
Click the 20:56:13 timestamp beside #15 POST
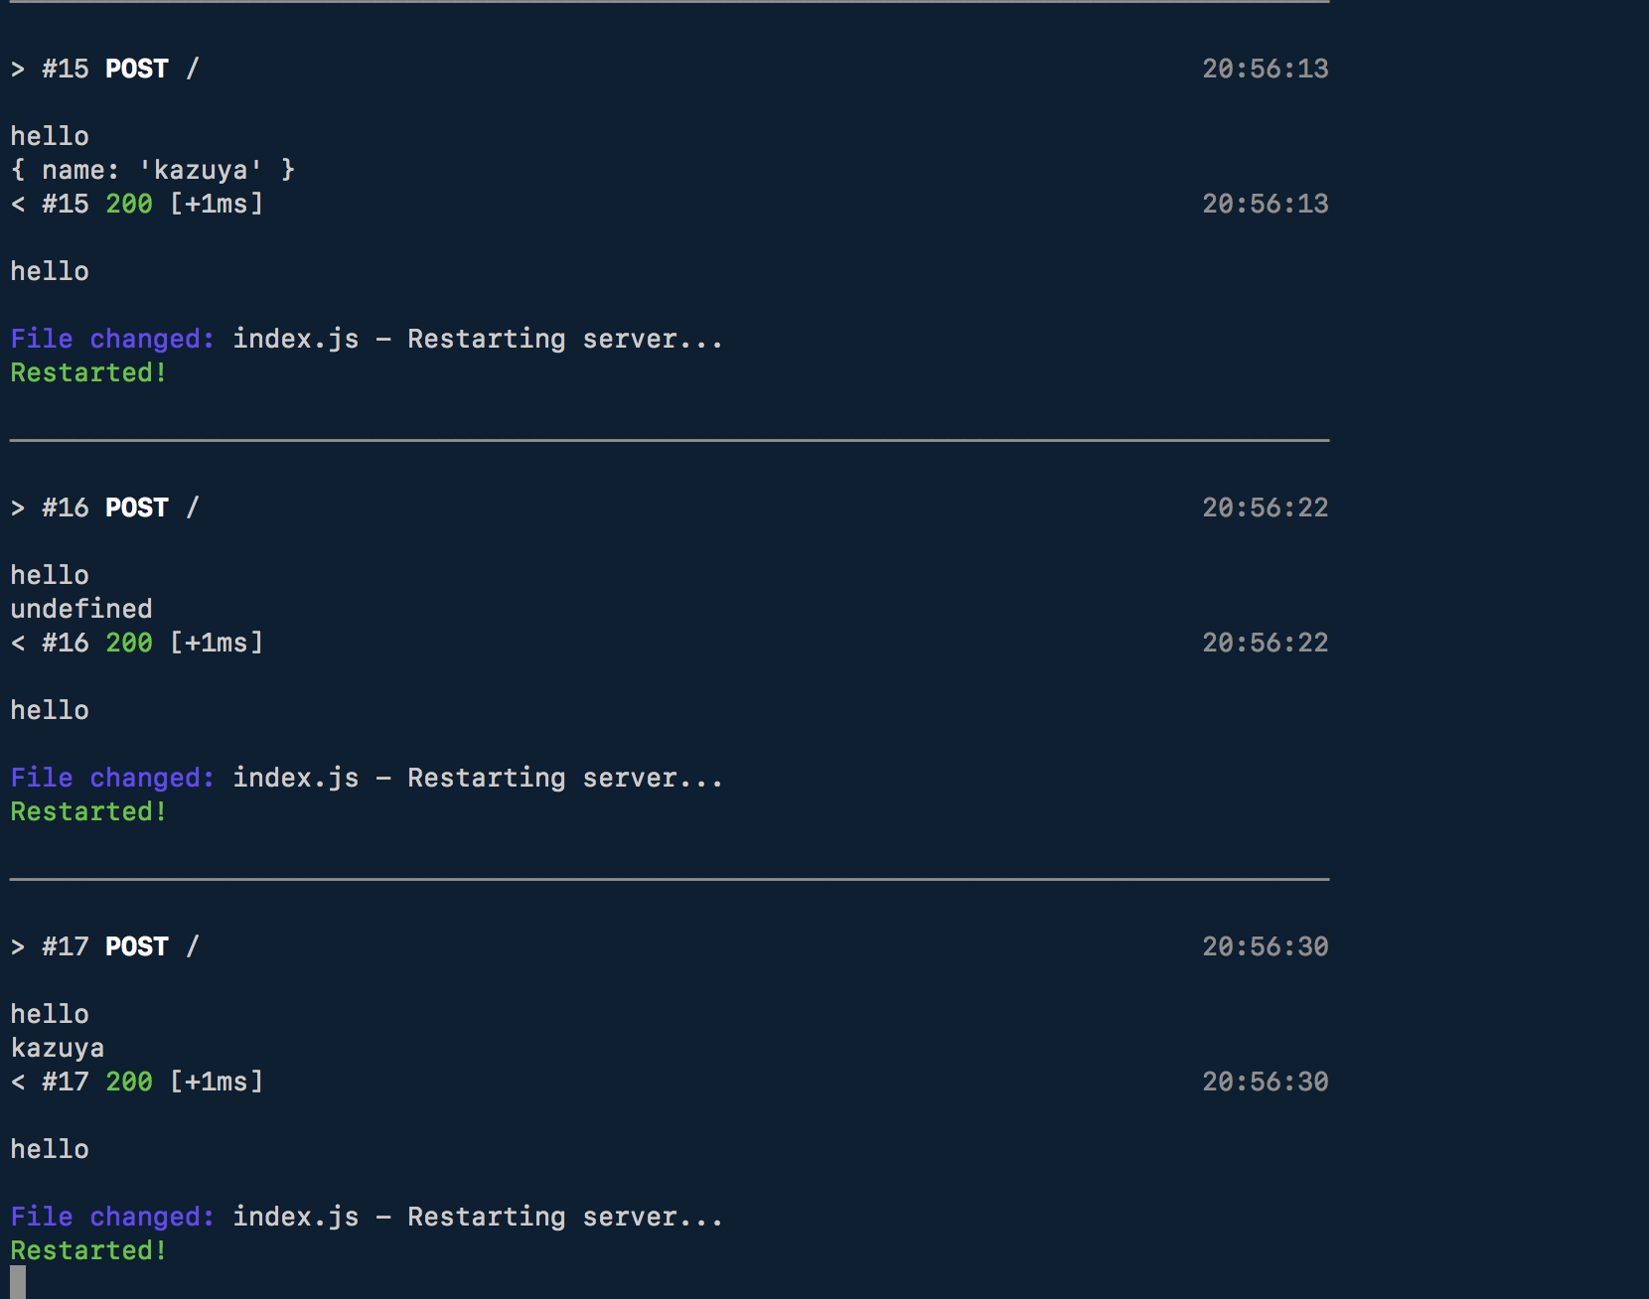[1265, 69]
